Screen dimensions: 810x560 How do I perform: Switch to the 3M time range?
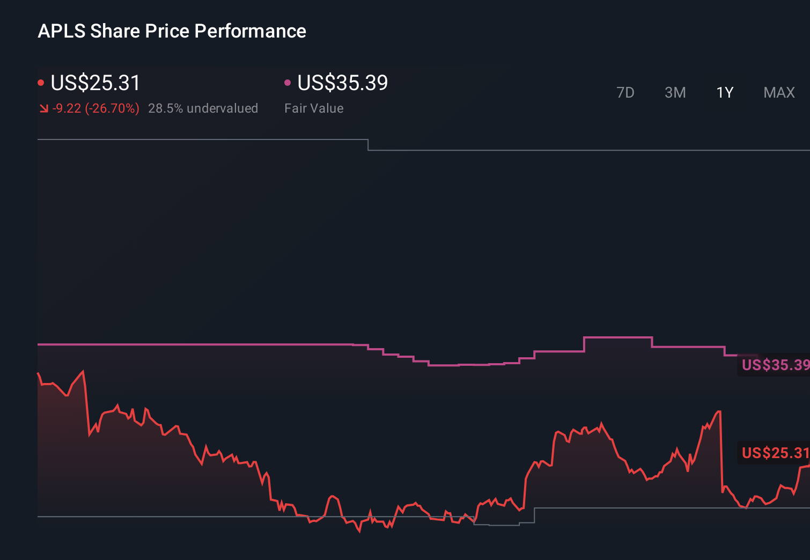[x=675, y=92]
